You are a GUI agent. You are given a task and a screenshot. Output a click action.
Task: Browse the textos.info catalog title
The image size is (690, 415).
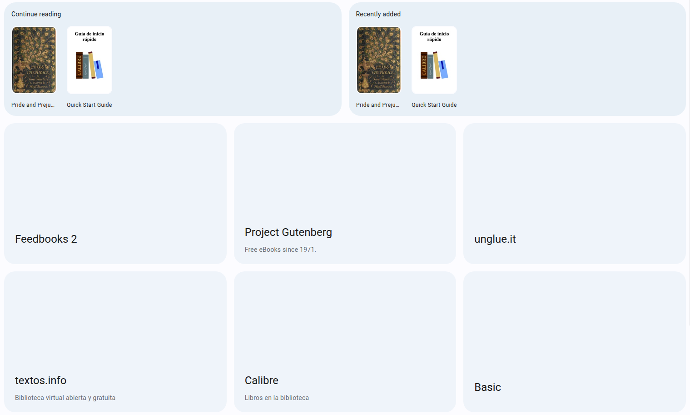pos(40,380)
